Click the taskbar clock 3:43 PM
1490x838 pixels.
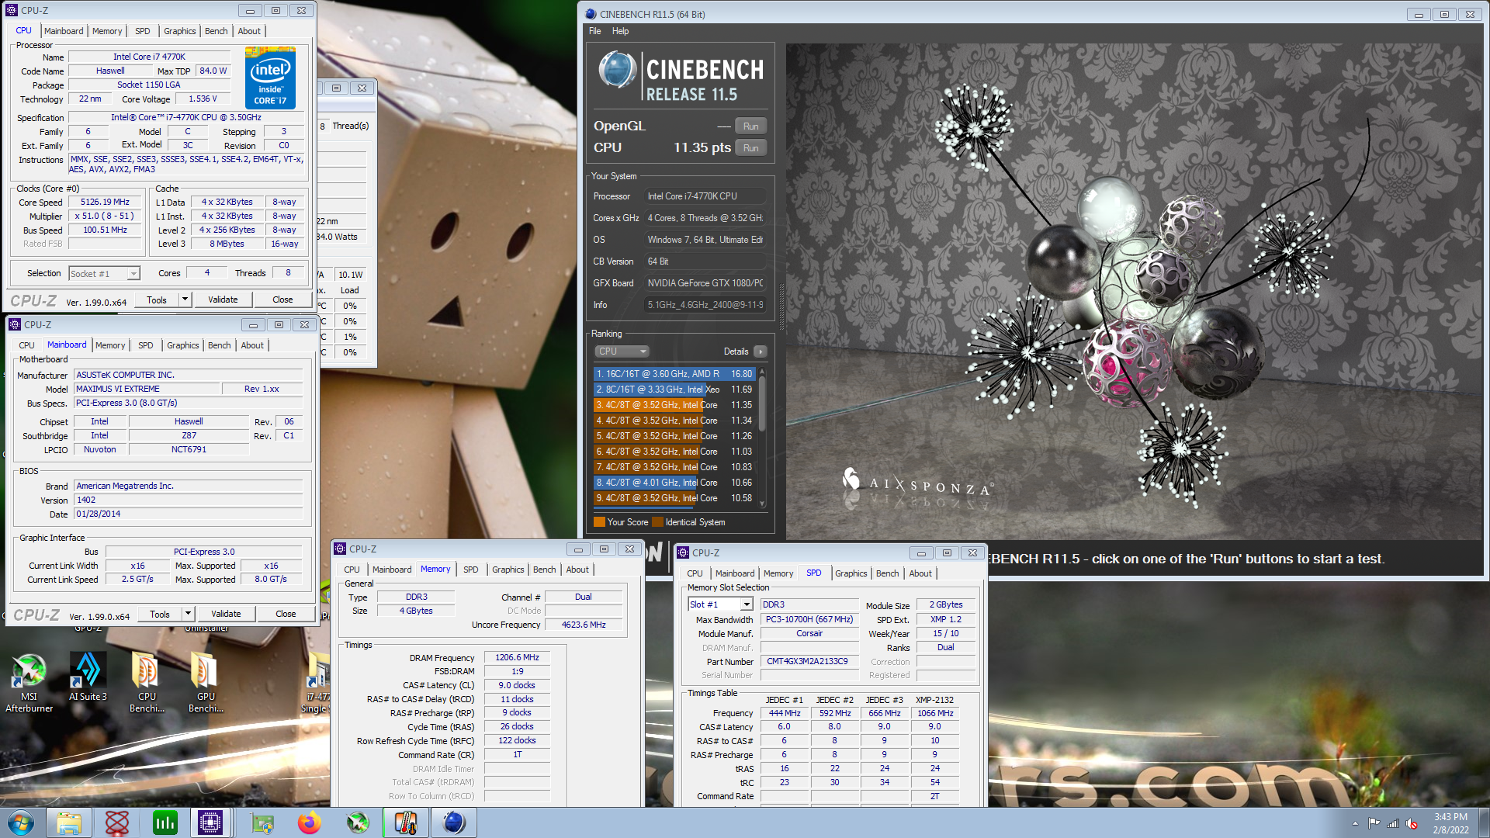click(x=1450, y=817)
